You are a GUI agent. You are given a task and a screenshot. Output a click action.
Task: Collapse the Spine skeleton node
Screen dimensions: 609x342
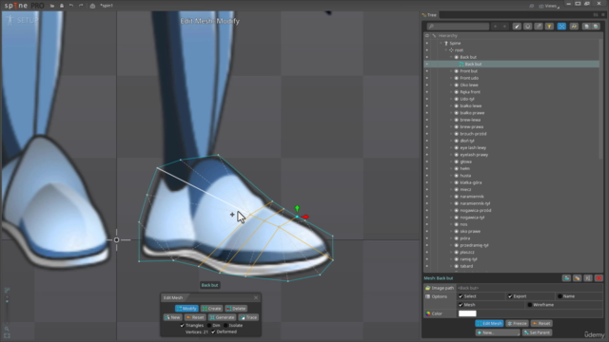pos(442,43)
